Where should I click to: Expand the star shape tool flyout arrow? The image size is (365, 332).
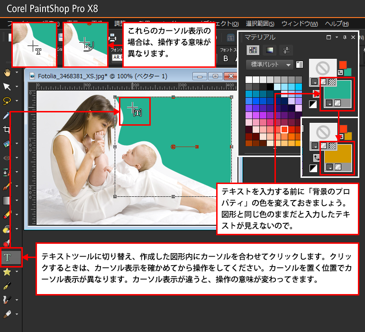point(17,272)
